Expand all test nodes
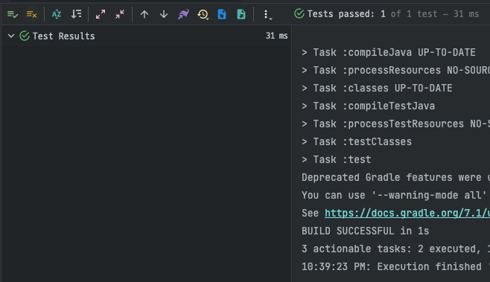Viewport: 490px width, 282px height. [x=101, y=14]
